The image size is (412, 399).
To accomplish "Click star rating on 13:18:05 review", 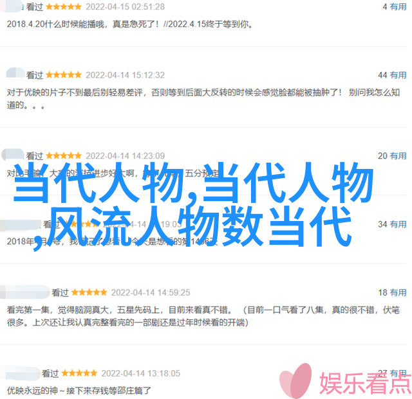I will 79,373.
